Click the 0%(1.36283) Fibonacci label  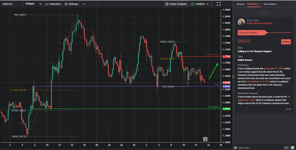[168, 87]
